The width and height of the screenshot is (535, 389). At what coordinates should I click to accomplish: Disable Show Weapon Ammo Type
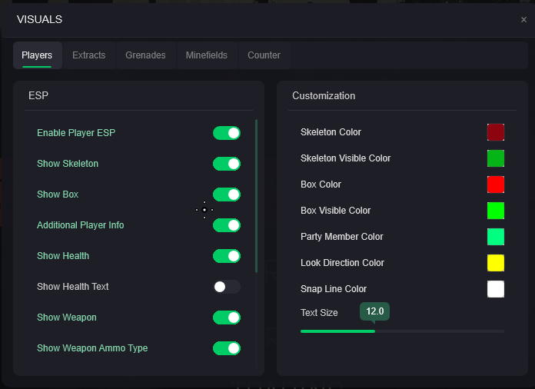pyautogui.click(x=227, y=348)
